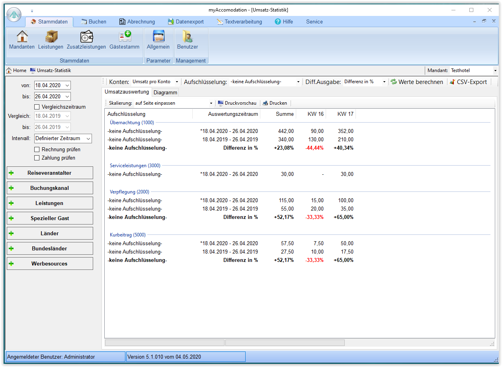Click the Leistungen box icon

coord(51,37)
